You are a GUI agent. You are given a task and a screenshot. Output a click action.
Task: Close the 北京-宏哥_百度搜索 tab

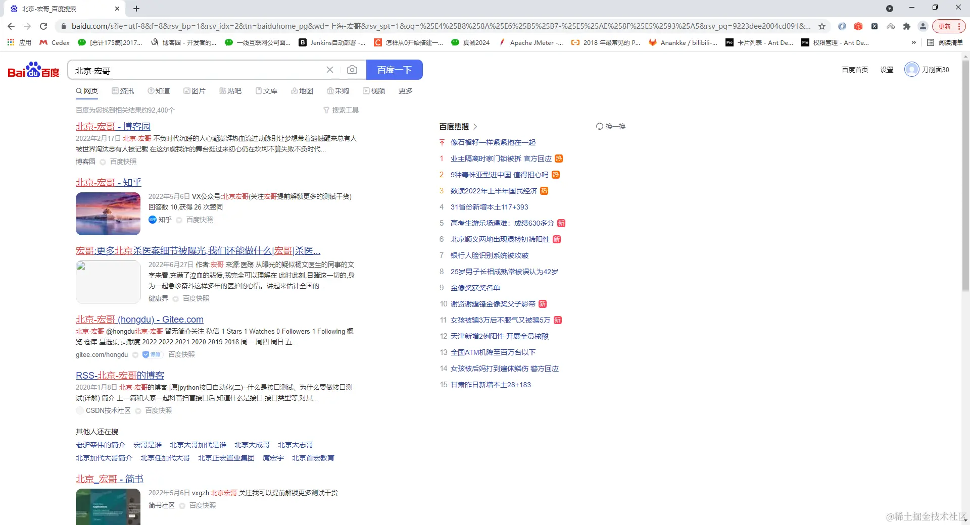pos(117,9)
